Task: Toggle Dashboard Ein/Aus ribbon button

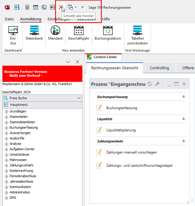Action: [x=13, y=35]
